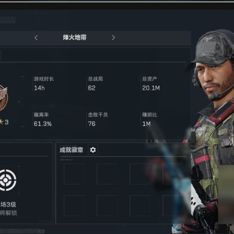Select the second top-row badge slot
Viewport: 234px width, 234px height.
coord(107,174)
